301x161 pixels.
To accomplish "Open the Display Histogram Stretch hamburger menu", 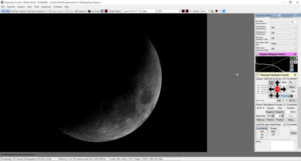I will pos(295,54).
